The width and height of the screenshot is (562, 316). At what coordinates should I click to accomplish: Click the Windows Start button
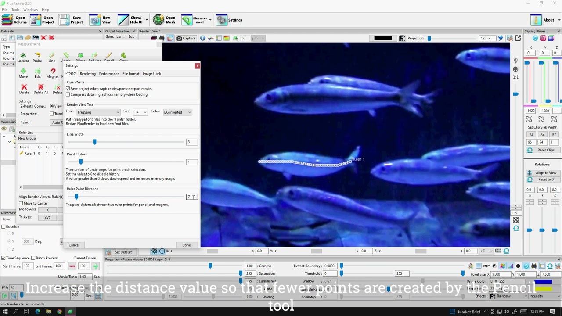pyautogui.click(x=5, y=312)
